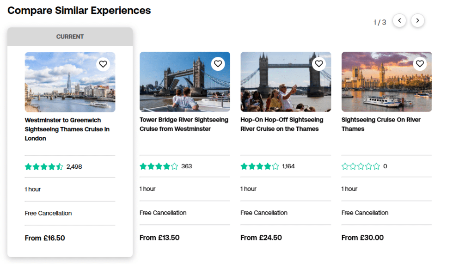Screen dimensions: 453x264
Task: Favorite the Westminster to Greenwich cruise heart icon
Action: tap(103, 64)
